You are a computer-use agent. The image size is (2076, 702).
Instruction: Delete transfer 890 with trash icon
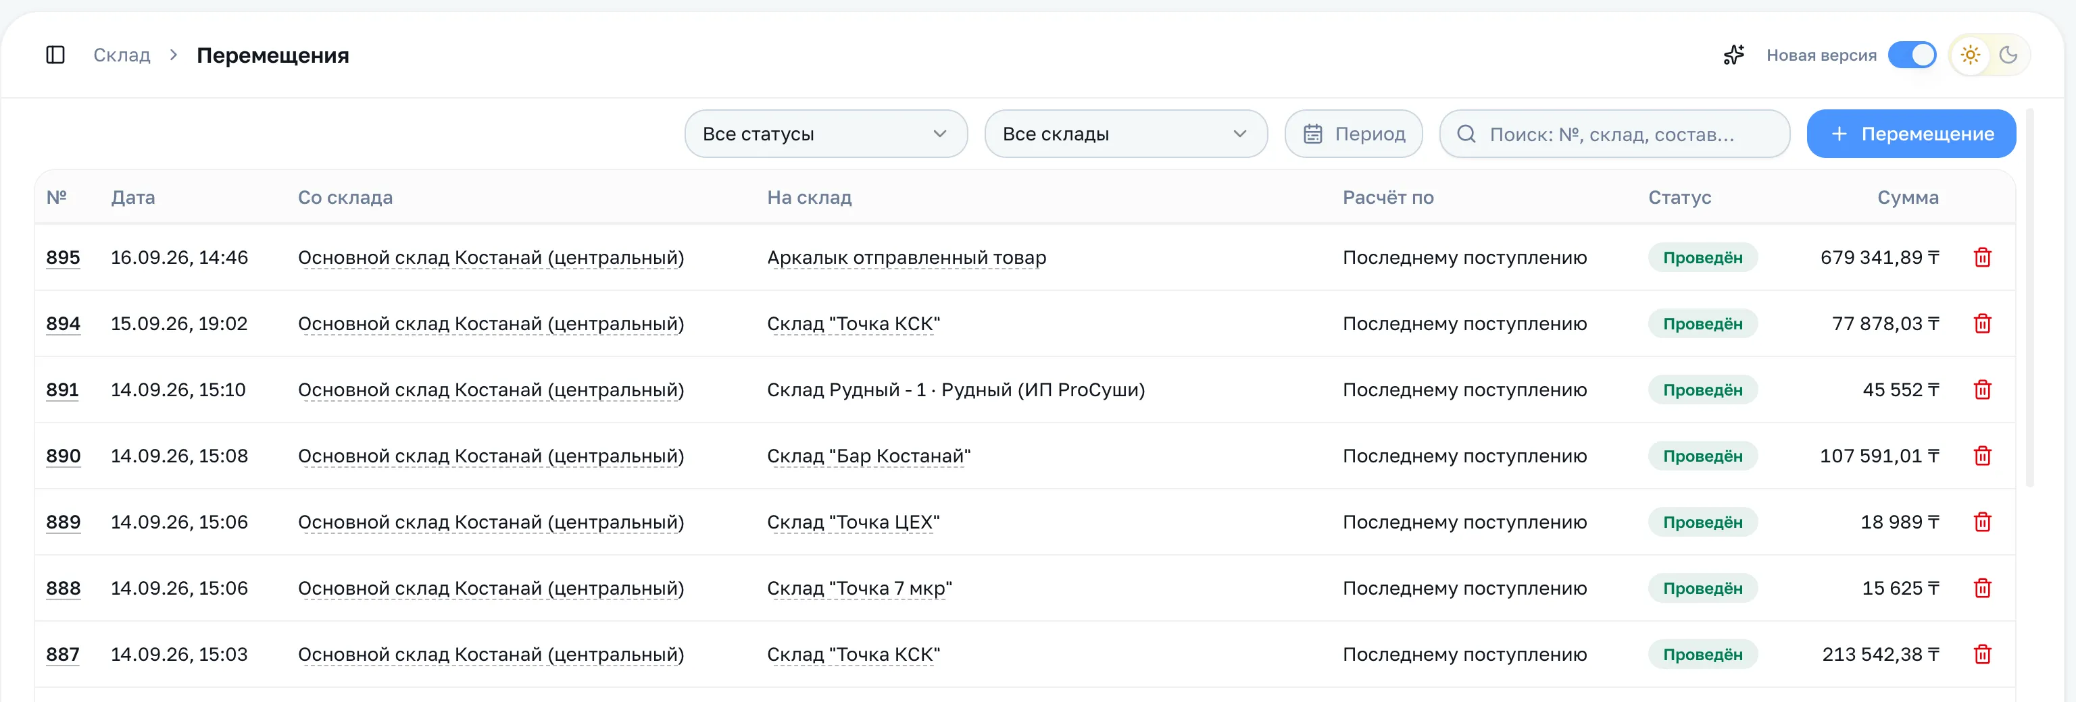point(1983,456)
